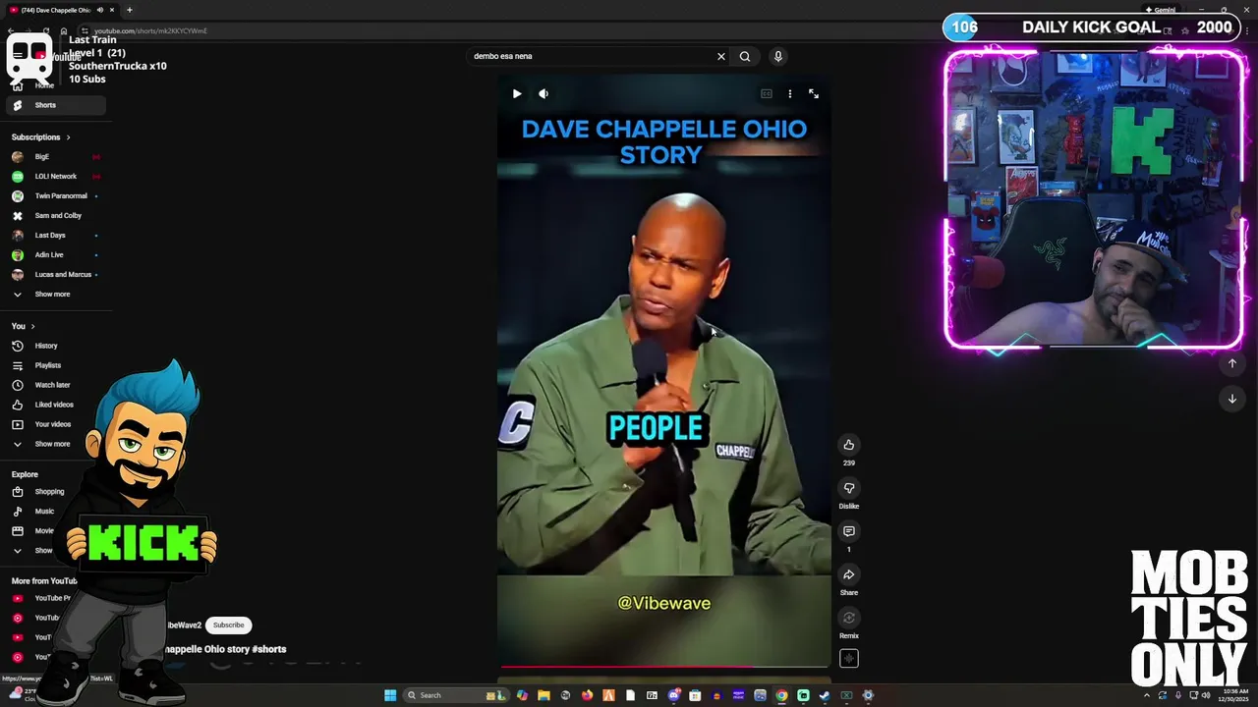Open File Explorer from the taskbar
This screenshot has height=707, width=1258.
pos(543,695)
